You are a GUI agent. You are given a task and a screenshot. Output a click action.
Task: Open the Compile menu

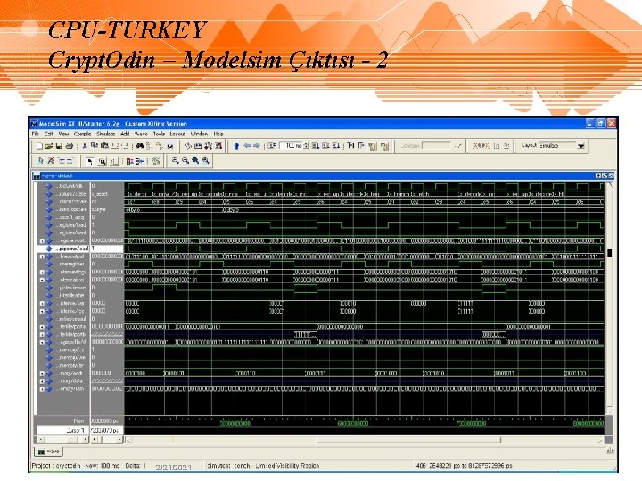[82, 134]
